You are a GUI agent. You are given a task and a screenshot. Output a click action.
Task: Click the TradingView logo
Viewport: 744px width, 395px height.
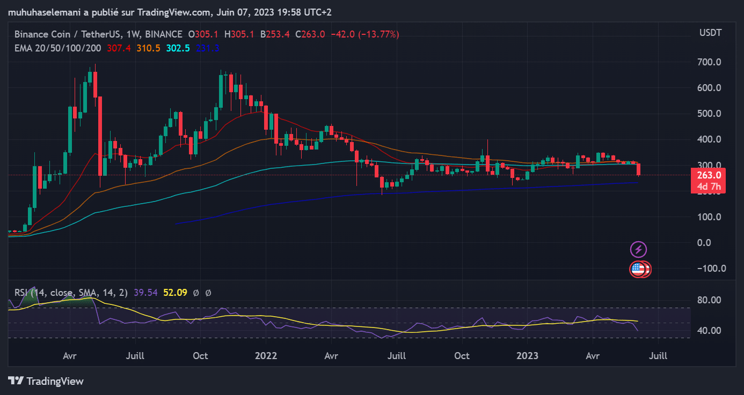point(46,381)
